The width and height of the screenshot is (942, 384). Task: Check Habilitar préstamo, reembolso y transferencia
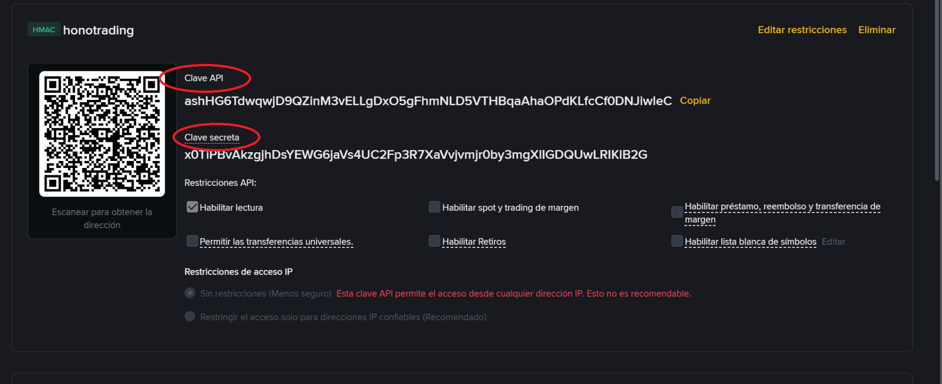point(677,212)
